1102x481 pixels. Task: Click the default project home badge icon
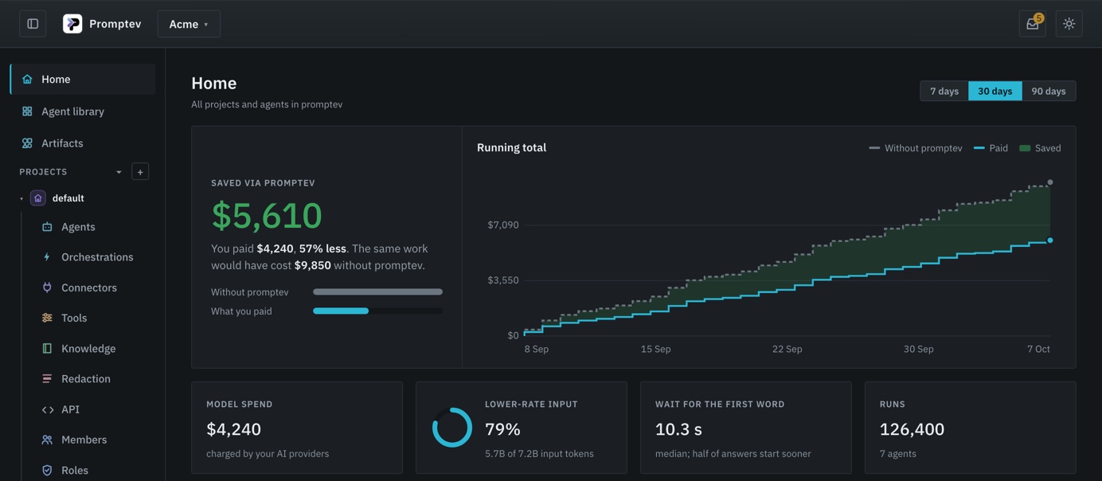[37, 198]
